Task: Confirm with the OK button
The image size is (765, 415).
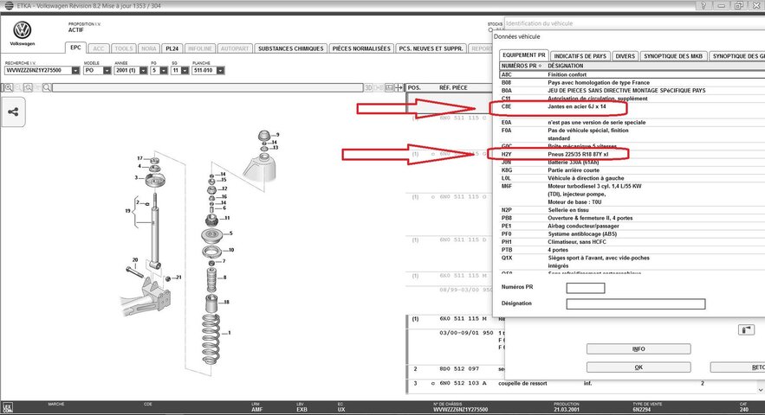Action: point(639,367)
